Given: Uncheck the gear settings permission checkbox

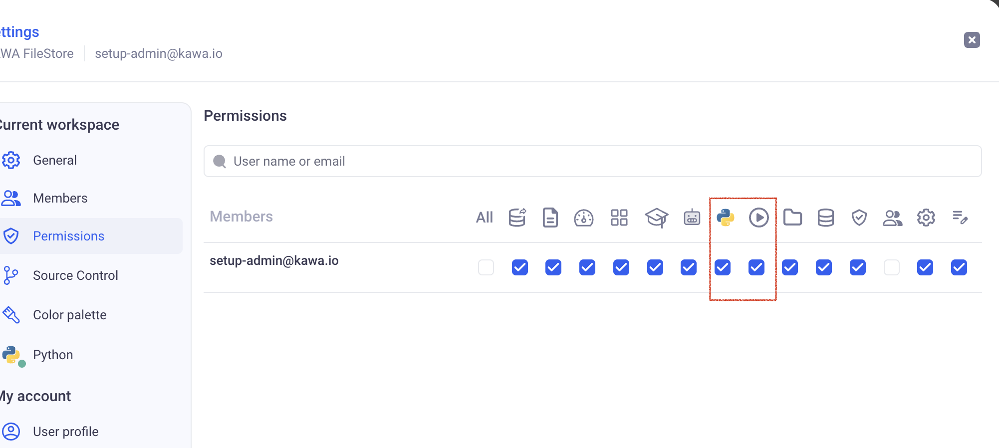Looking at the screenshot, I should [x=925, y=267].
